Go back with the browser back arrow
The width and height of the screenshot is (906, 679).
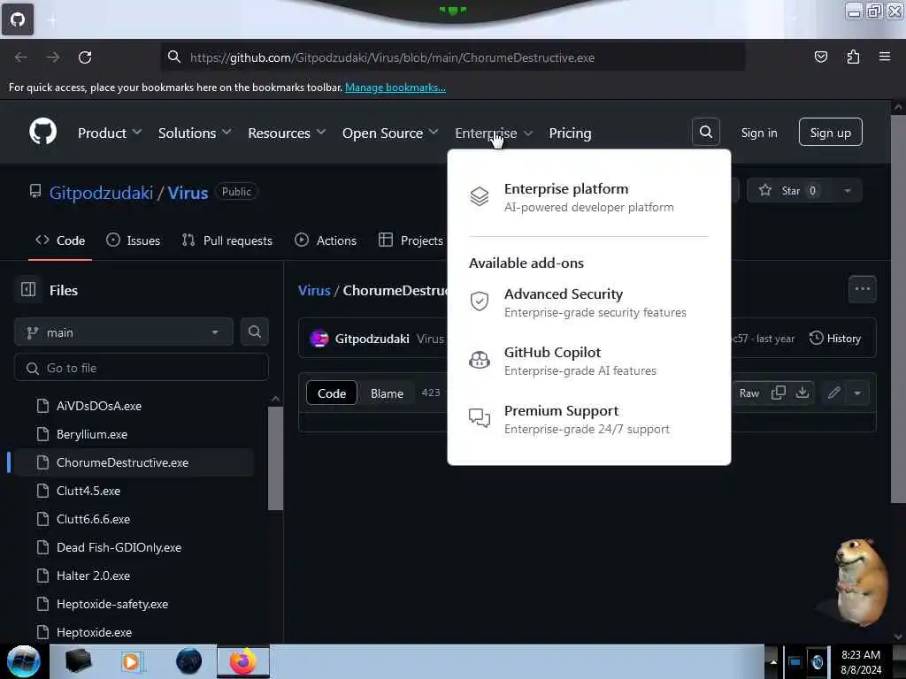pyautogui.click(x=21, y=57)
